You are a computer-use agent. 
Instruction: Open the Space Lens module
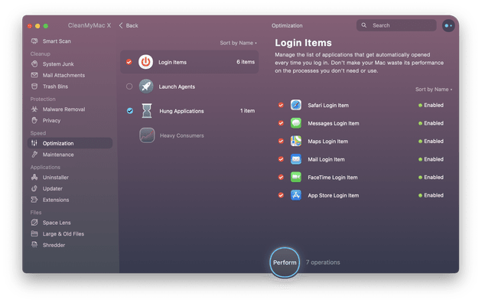[70, 222]
